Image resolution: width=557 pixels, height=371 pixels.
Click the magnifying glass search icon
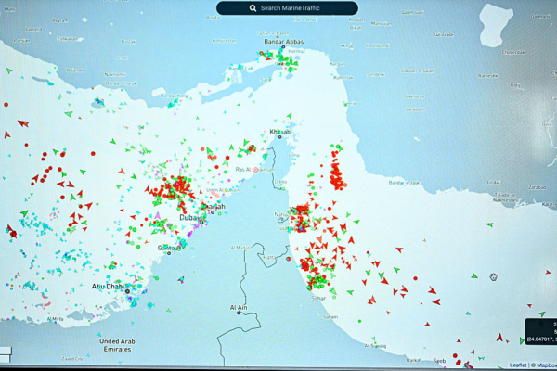coord(253,8)
